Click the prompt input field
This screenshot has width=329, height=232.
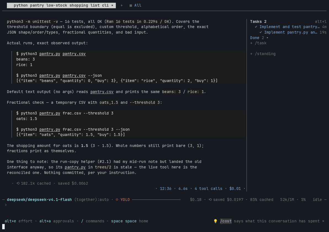(x=164, y=205)
